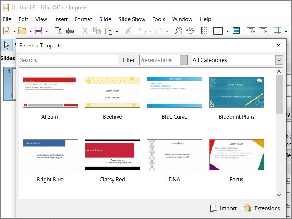
Task: Click the Import button
Action: (223, 208)
